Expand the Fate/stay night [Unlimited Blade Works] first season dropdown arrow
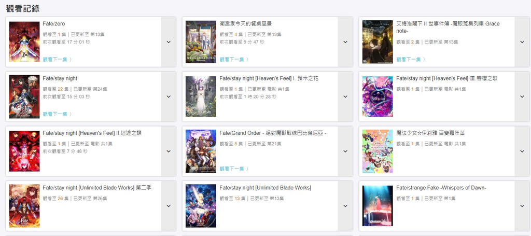The width and height of the screenshot is (531, 236). (x=345, y=206)
